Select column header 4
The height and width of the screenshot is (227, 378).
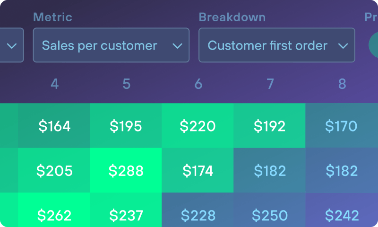click(x=55, y=84)
